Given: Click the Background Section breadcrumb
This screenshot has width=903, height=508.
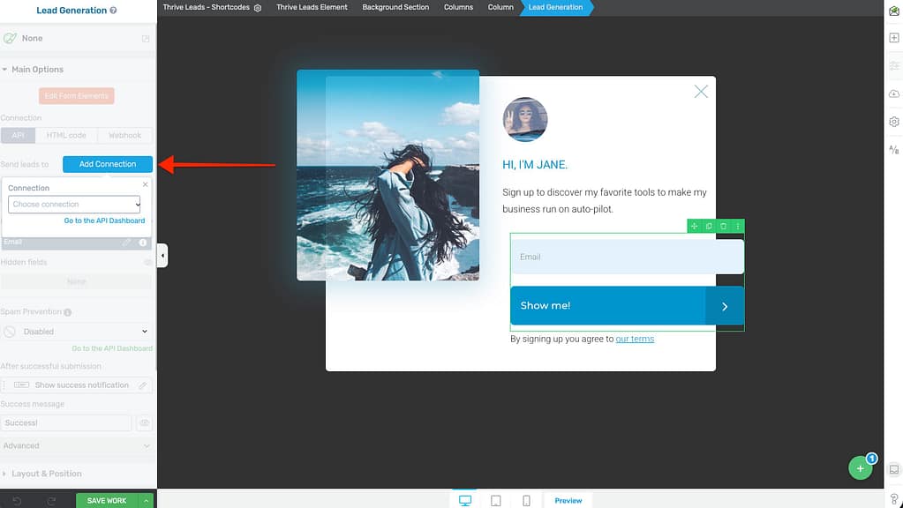Looking at the screenshot, I should click(x=395, y=7).
